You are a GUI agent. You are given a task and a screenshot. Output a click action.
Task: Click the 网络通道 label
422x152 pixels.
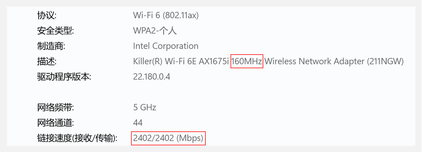[x=55, y=122]
